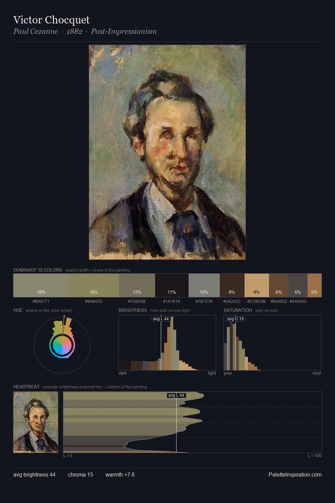The image size is (335, 503).
Task: Click 'avg brightness 44' in the footer
Action: coord(35,474)
